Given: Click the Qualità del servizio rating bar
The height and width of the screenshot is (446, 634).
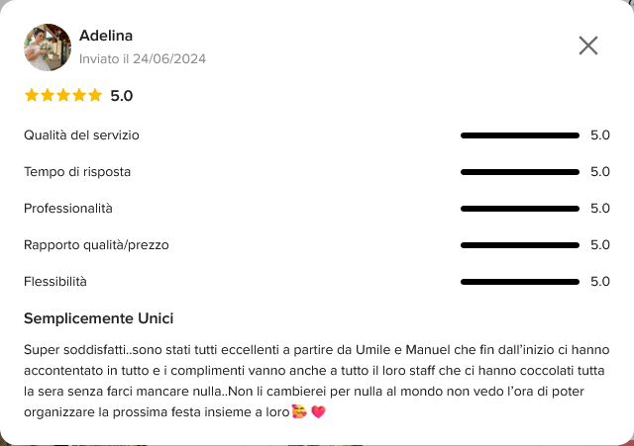Looking at the screenshot, I should click(x=520, y=135).
